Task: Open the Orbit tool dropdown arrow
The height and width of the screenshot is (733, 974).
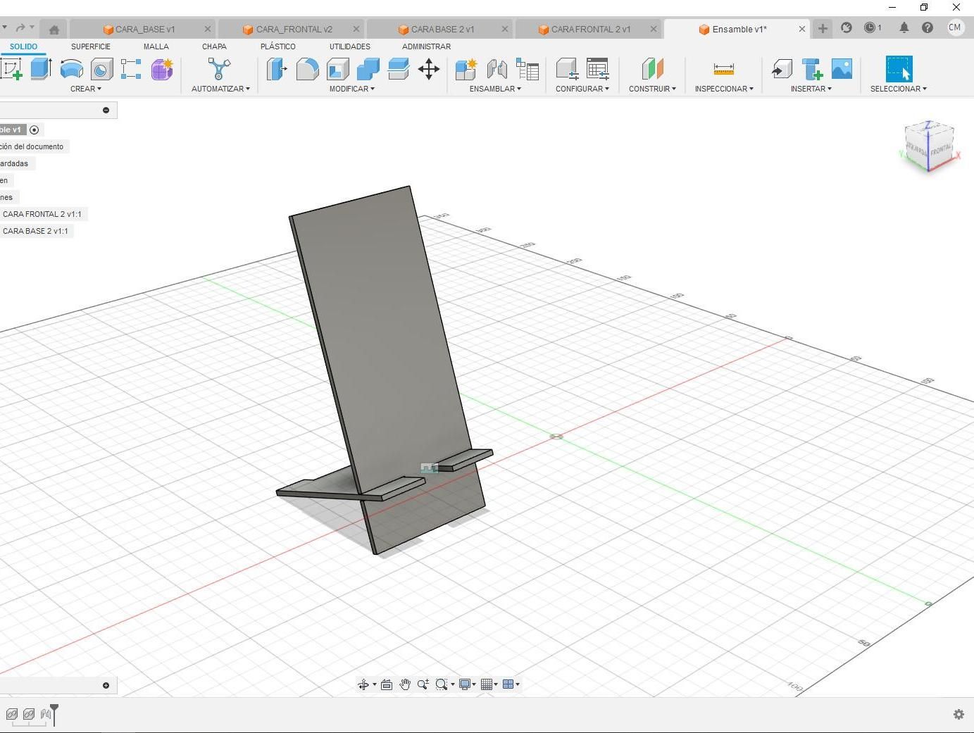Action: tap(374, 684)
